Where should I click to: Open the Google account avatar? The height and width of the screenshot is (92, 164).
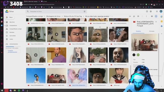point(161,11)
